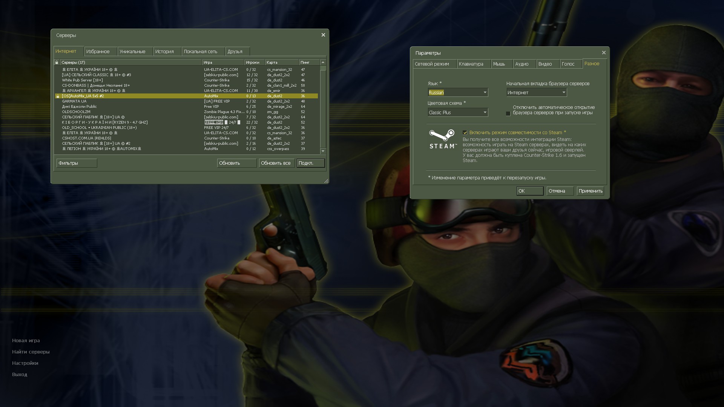This screenshot has height=407, width=724.
Task: Click the Применить button
Action: click(x=591, y=191)
